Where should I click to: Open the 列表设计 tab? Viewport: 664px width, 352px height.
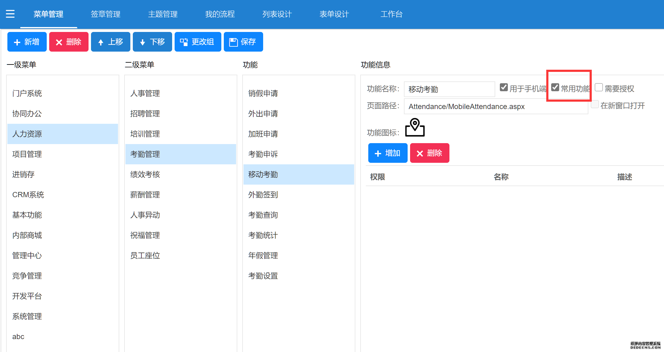point(277,14)
